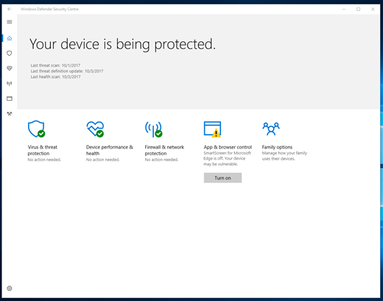Open Device performance & health title
This screenshot has width=383, height=301.
point(110,150)
